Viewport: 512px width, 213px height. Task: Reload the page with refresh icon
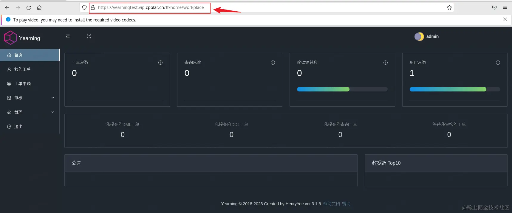click(29, 8)
